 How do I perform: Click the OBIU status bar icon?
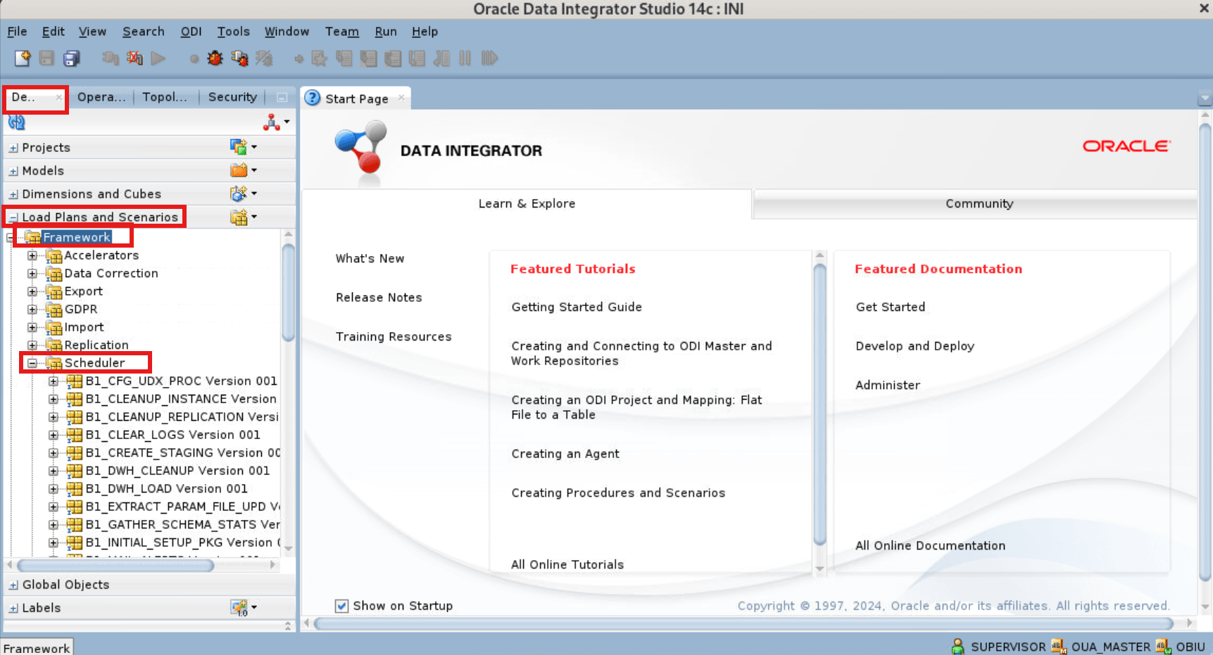(1162, 647)
